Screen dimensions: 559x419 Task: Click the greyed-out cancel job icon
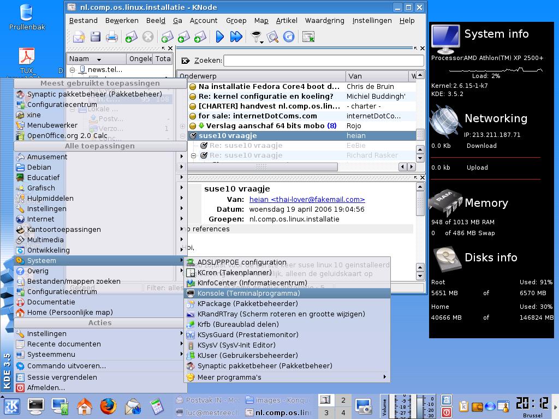147,37
